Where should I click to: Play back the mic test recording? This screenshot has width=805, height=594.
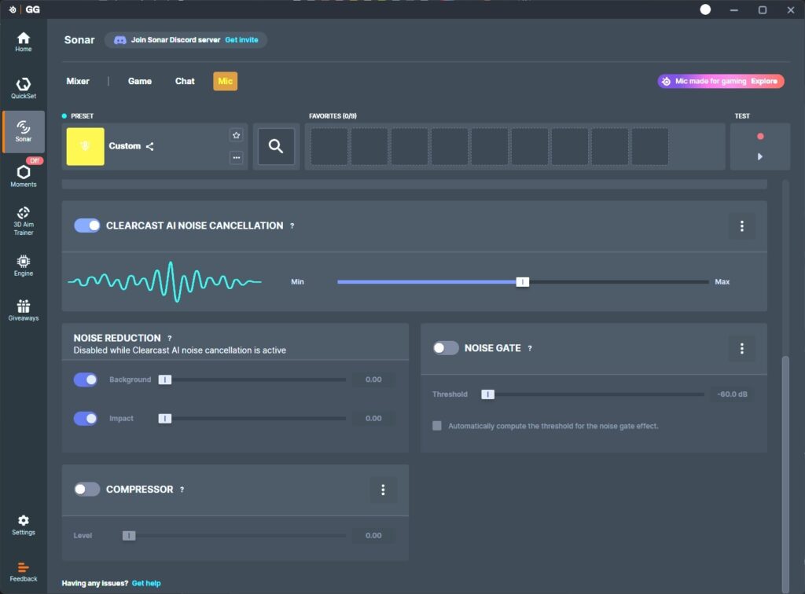(760, 156)
